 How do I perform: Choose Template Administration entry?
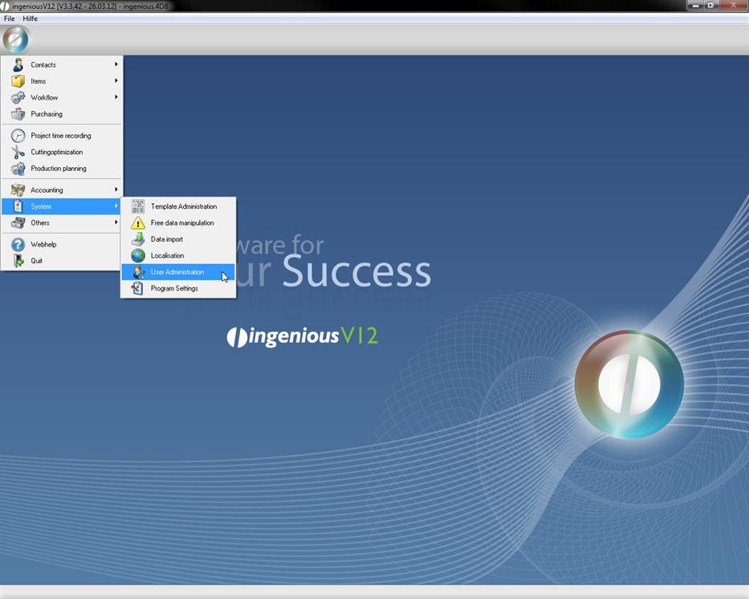coord(184,206)
